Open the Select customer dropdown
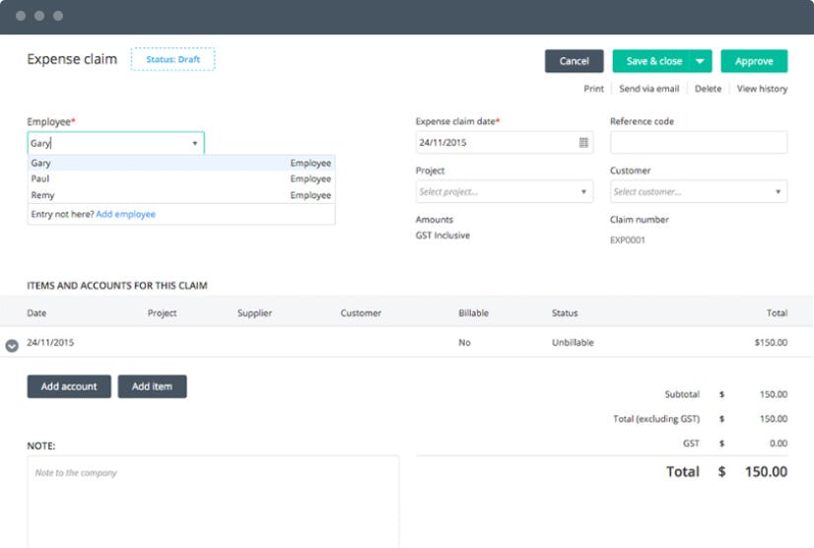Screen dimensions: 814x548 click(x=699, y=191)
